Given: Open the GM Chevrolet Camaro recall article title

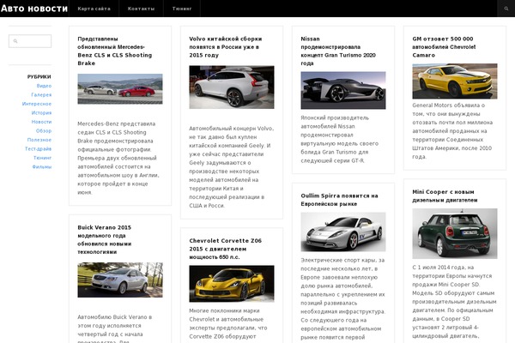Looking at the screenshot, I should 444,47.
